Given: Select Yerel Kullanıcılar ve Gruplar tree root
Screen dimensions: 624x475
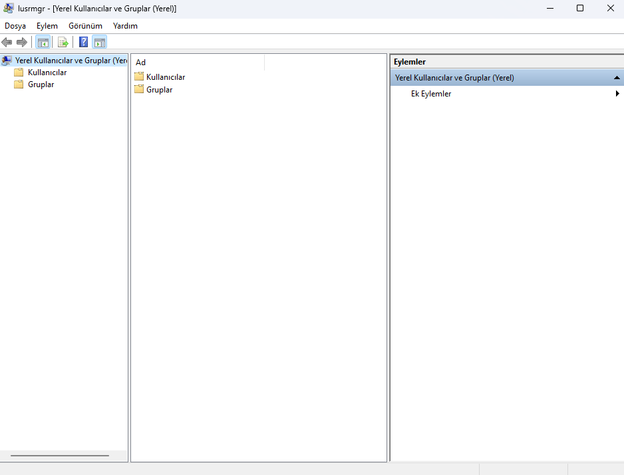Looking at the screenshot, I should (71, 61).
